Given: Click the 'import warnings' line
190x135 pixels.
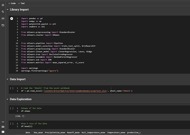Looking at the screenshot, I should point(30,68).
